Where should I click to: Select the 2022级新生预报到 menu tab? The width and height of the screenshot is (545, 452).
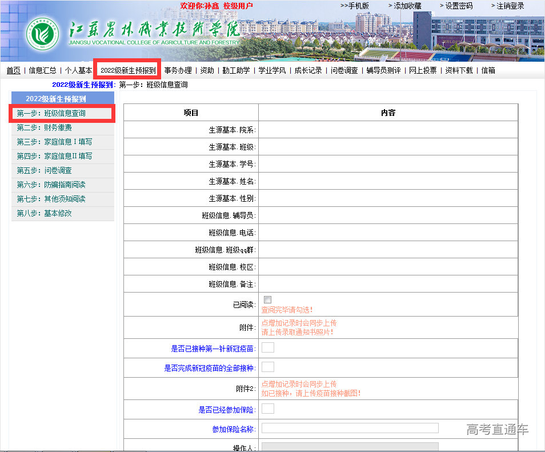(x=128, y=70)
